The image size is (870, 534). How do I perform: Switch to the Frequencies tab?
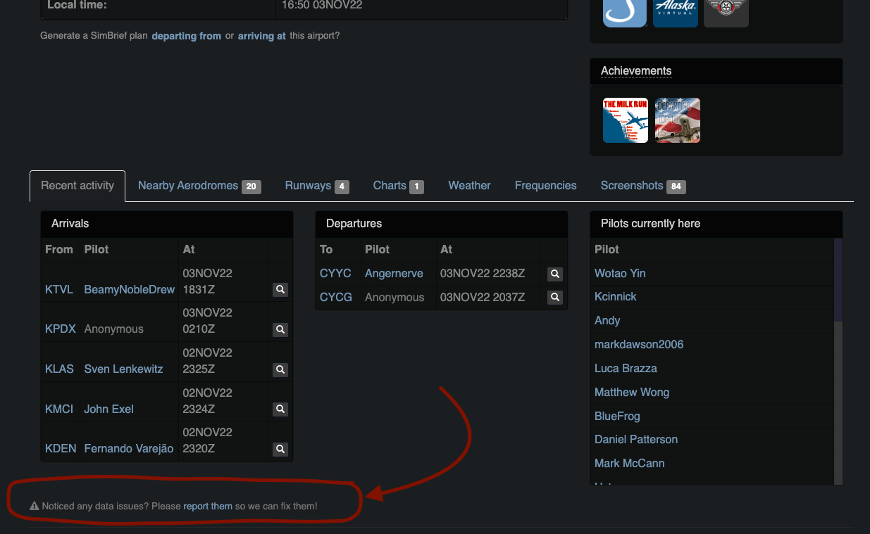coord(545,186)
